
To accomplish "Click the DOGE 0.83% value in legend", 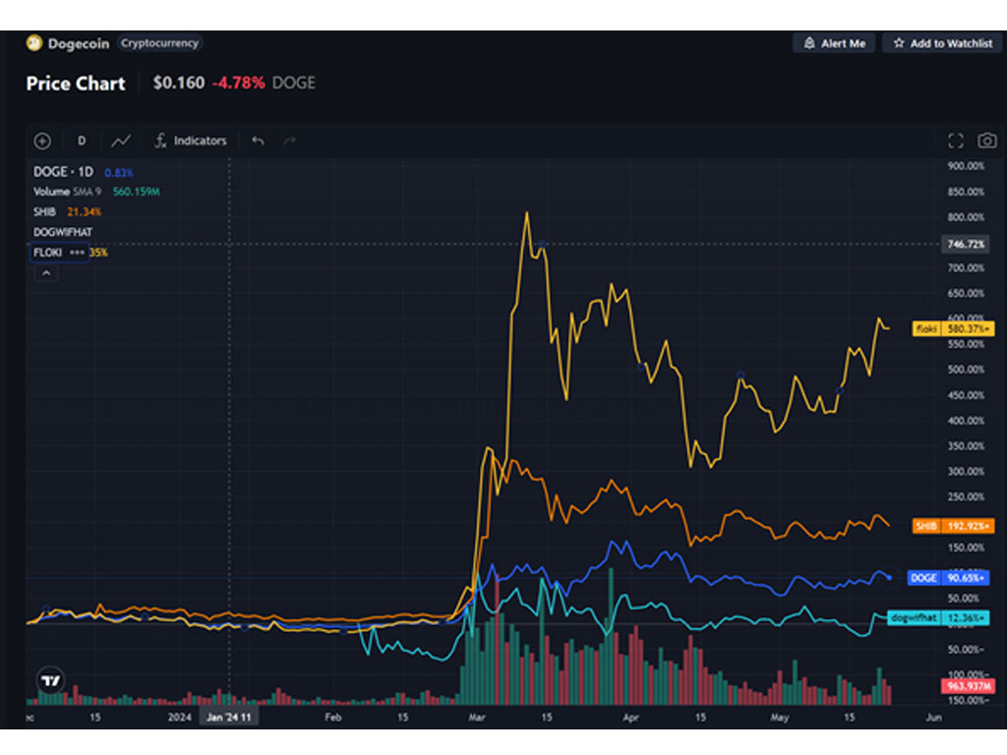I will [119, 173].
